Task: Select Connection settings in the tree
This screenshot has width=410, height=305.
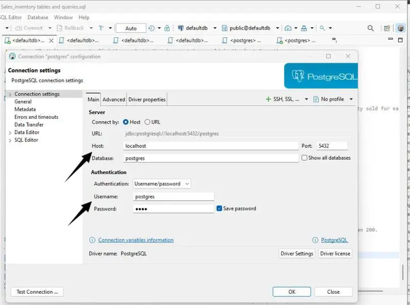Action: click(x=37, y=94)
